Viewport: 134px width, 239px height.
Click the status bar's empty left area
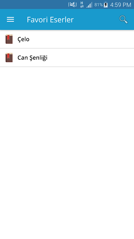click(x=33, y=4)
